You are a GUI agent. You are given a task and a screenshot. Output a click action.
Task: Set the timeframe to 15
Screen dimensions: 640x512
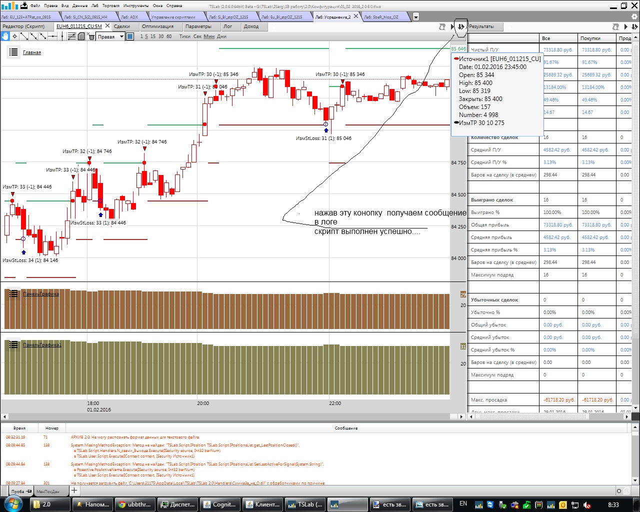153,36
